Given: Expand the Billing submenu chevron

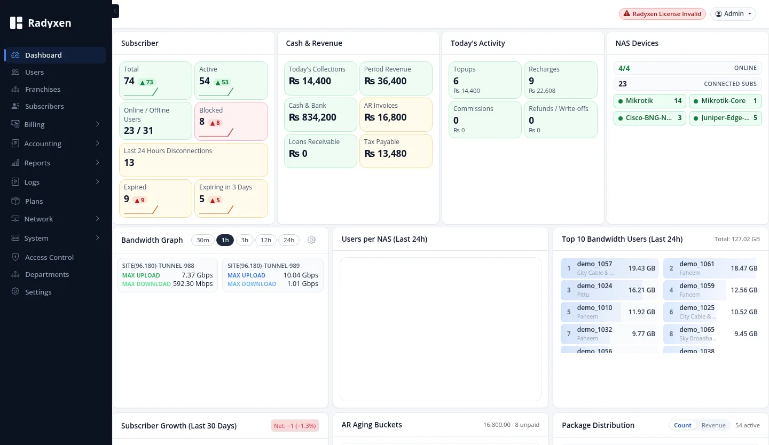Looking at the screenshot, I should tap(98, 124).
